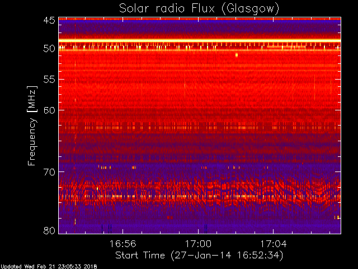Click the 17:04 time tick label
The image size is (358, 269).
(274, 244)
